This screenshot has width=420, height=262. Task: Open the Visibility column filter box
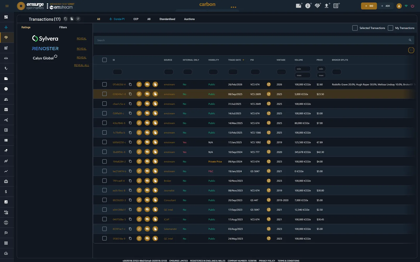click(213, 72)
